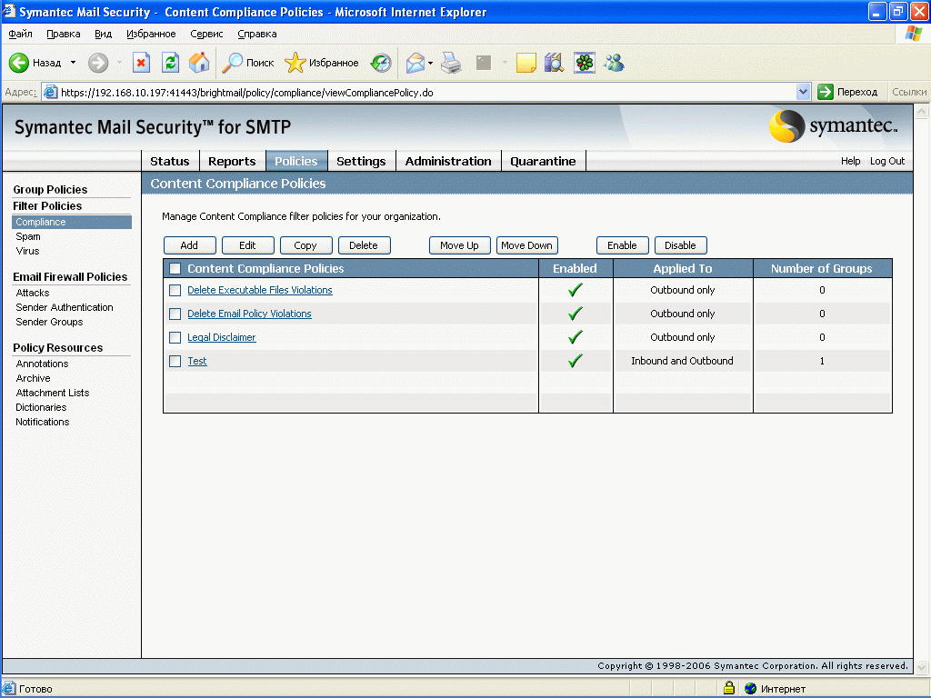Click the ICQ flower icon in the toolbar
931x698 pixels.
pyautogui.click(x=585, y=63)
